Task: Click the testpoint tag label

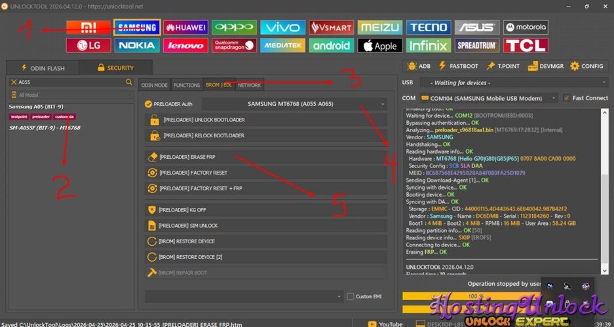Action: [19, 117]
